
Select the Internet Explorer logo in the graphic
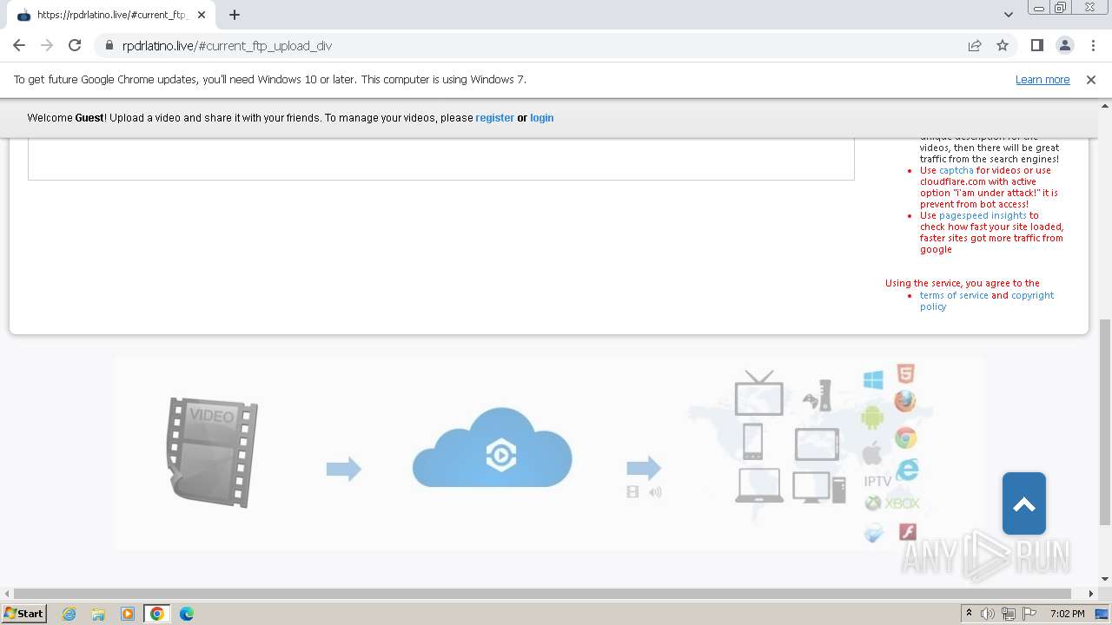(907, 470)
